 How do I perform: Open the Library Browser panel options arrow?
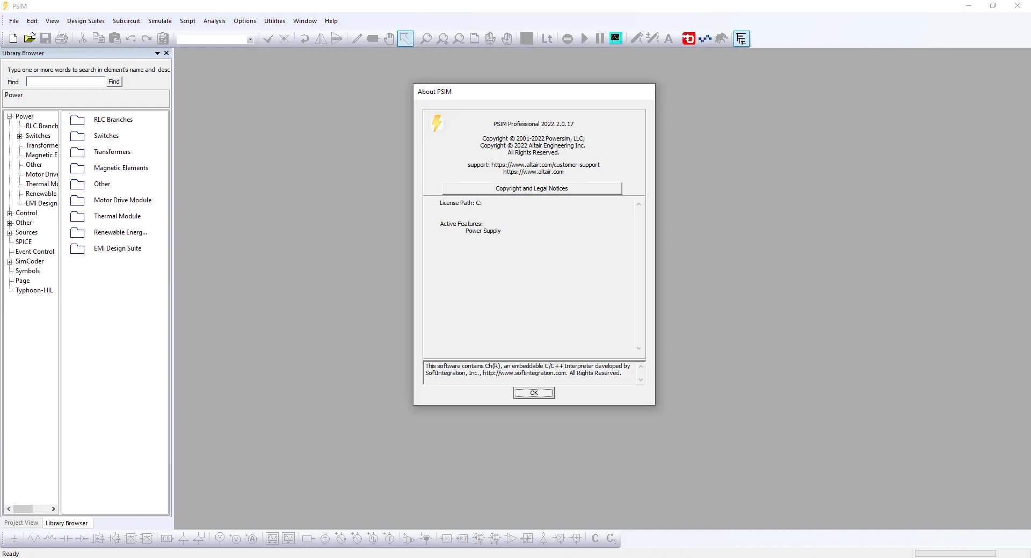click(157, 53)
